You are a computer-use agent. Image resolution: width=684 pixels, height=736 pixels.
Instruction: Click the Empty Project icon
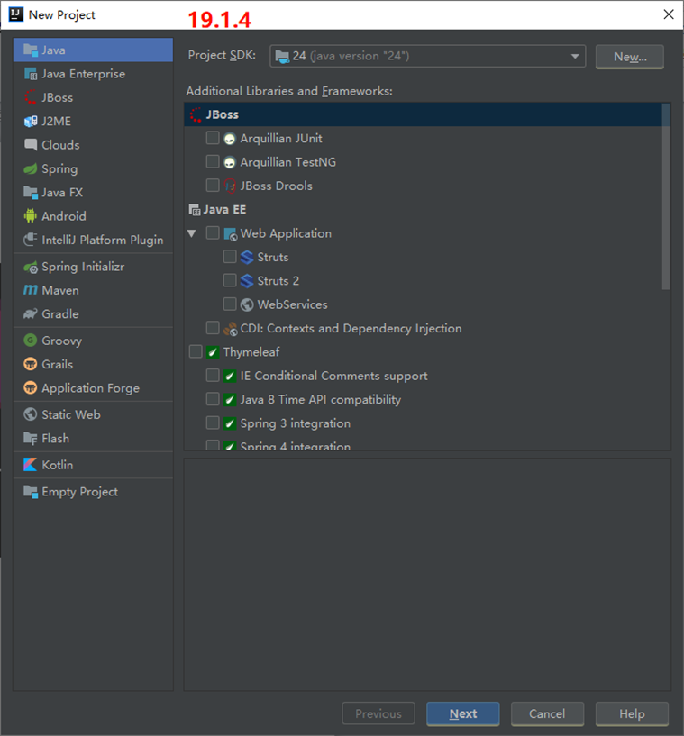click(31, 492)
